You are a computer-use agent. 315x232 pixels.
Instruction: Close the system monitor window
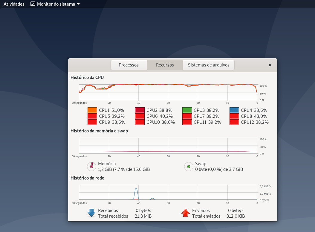click(270, 65)
